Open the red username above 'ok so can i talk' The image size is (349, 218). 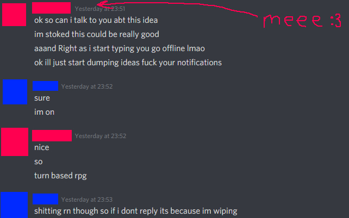pyautogui.click(x=52, y=8)
